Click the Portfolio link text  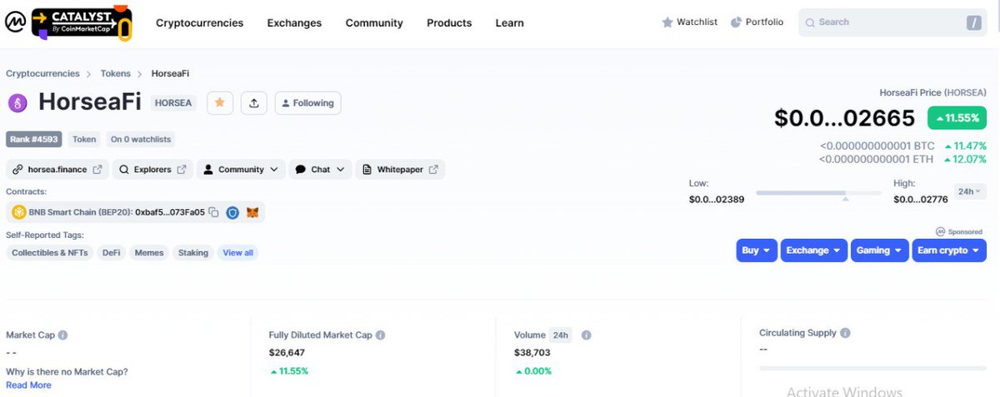click(x=764, y=22)
